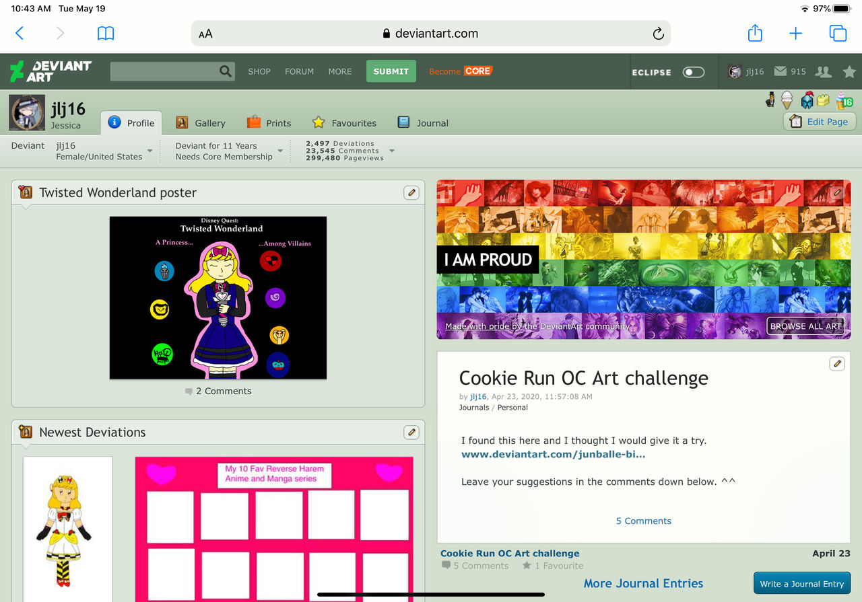862x602 pixels.
Task: Click the blue helmet badge
Action: point(807,100)
